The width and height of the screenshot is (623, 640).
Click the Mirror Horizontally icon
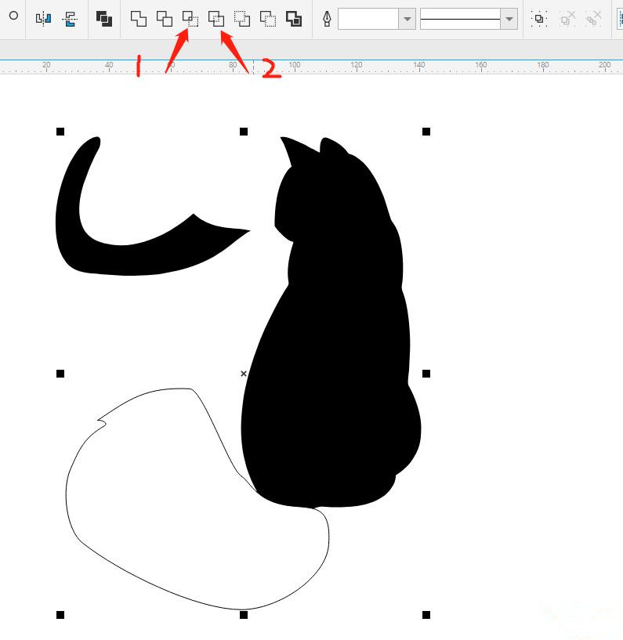tap(44, 19)
